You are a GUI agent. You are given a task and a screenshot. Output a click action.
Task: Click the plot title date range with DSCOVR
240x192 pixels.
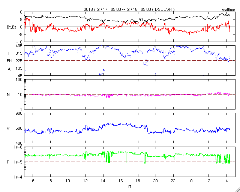[129, 9]
